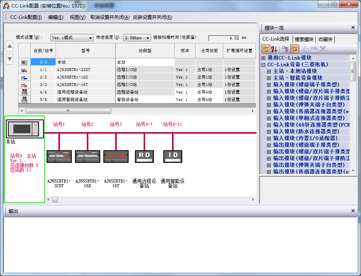
Task: Click 取消设置并关闭 to discard and close
Action: click(110, 17)
